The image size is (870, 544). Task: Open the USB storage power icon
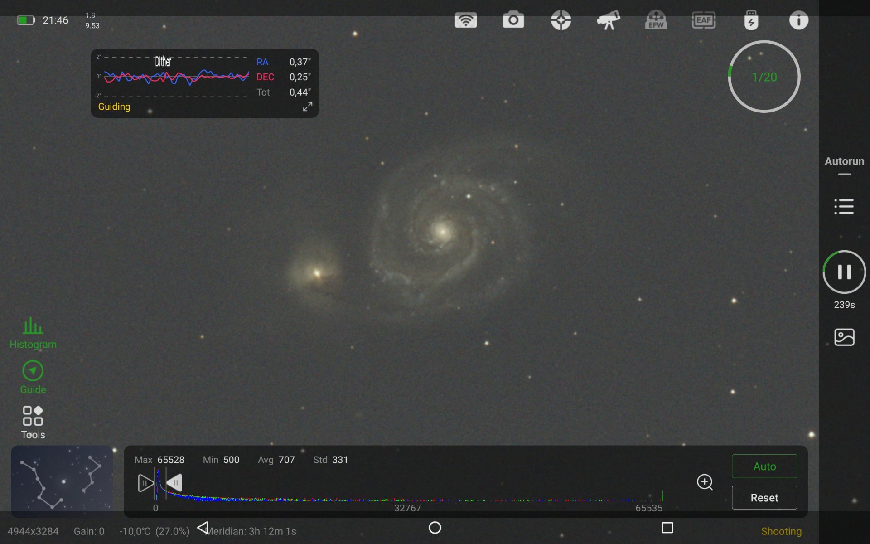point(751,20)
